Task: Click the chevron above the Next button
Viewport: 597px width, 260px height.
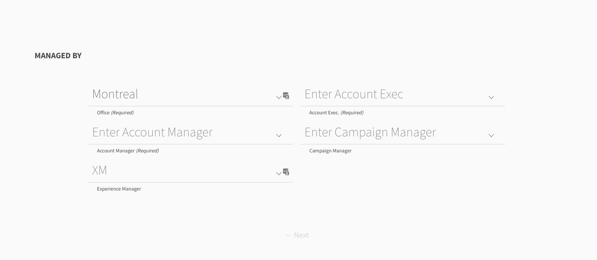Action: [287, 235]
